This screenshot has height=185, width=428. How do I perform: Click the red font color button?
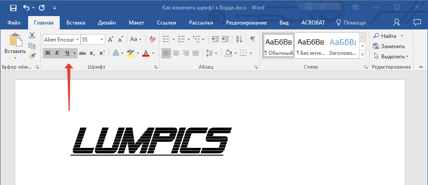[x=145, y=53]
